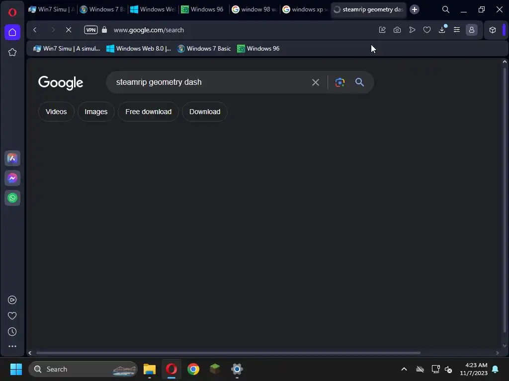Clear the search query with X
Image resolution: width=509 pixels, height=381 pixels.
[x=316, y=82]
